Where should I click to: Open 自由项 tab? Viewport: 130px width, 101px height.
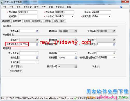(x=27, y=21)
